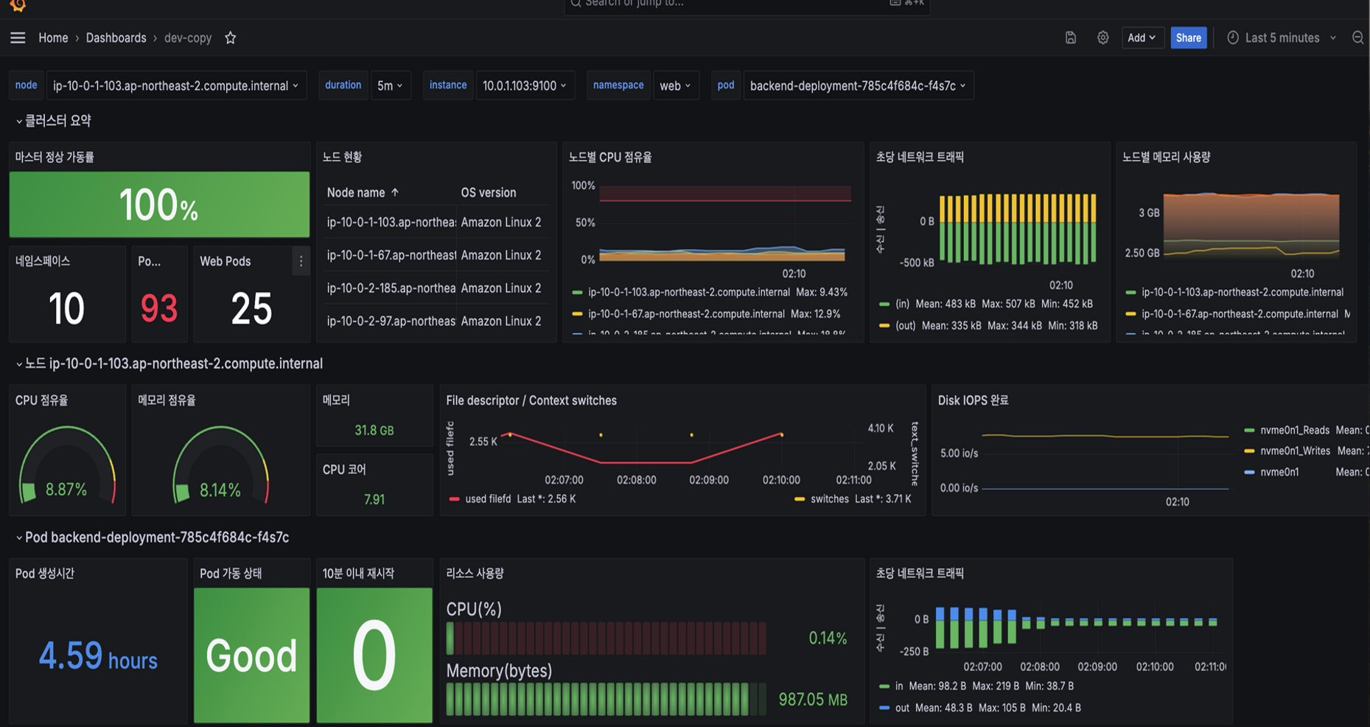
Task: Open the pod backend-deployment dropdown
Action: pyautogui.click(x=858, y=86)
